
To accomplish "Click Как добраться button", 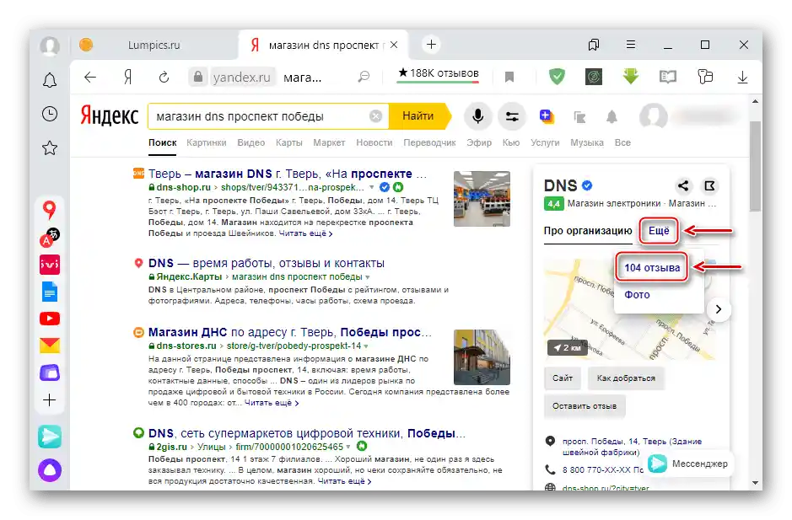I will [626, 378].
